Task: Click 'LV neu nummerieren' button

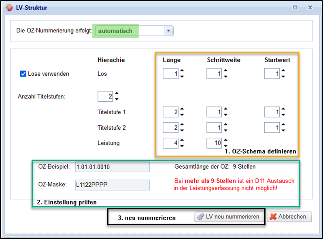Action: [x=229, y=217]
